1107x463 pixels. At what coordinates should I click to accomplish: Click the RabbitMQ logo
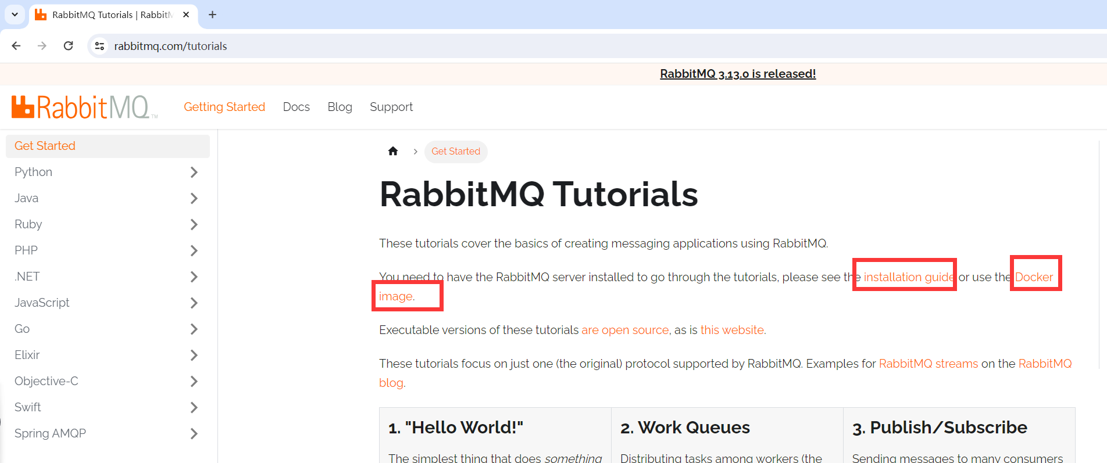click(x=84, y=107)
